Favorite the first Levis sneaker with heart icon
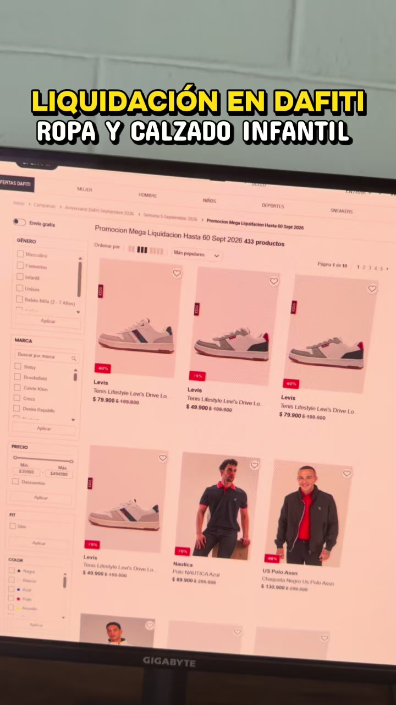The width and height of the screenshot is (396, 705). (177, 273)
